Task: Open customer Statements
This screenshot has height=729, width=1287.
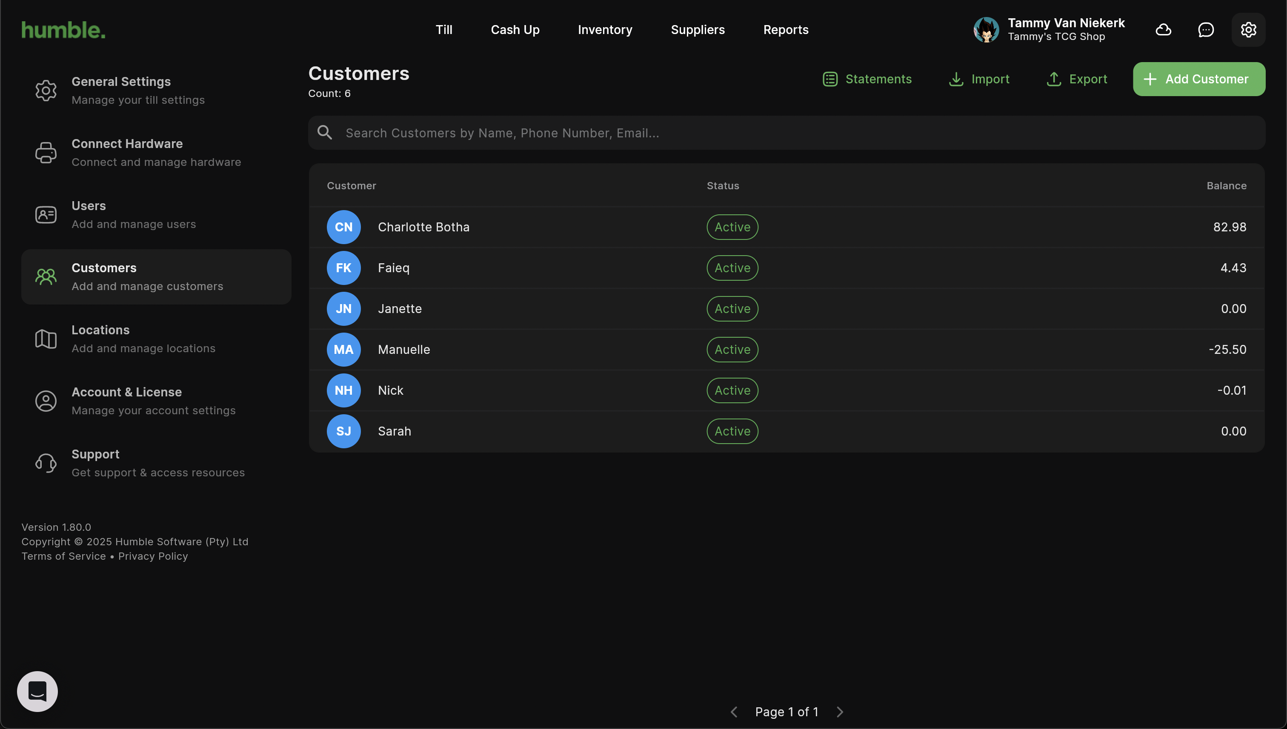Action: point(867,79)
